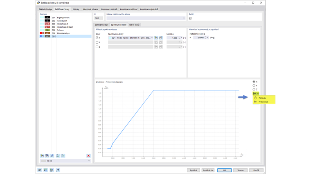Select ZS4 Verkehrslast Dach in the list

coord(65,27)
